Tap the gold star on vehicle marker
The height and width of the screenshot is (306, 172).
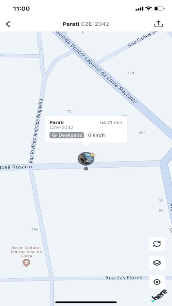pyautogui.click(x=93, y=155)
